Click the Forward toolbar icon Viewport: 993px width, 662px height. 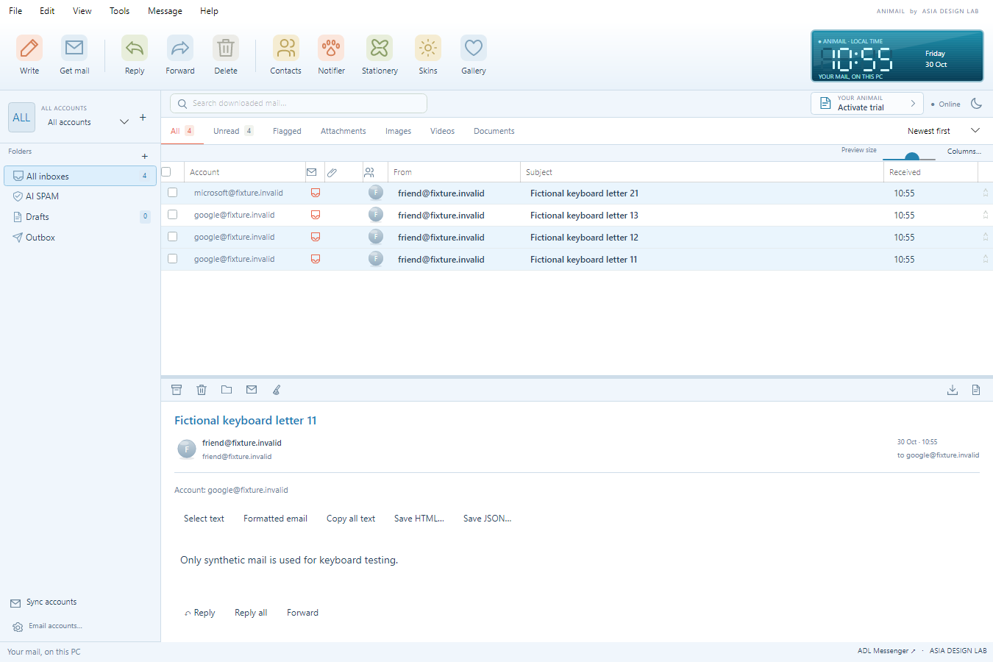click(180, 49)
